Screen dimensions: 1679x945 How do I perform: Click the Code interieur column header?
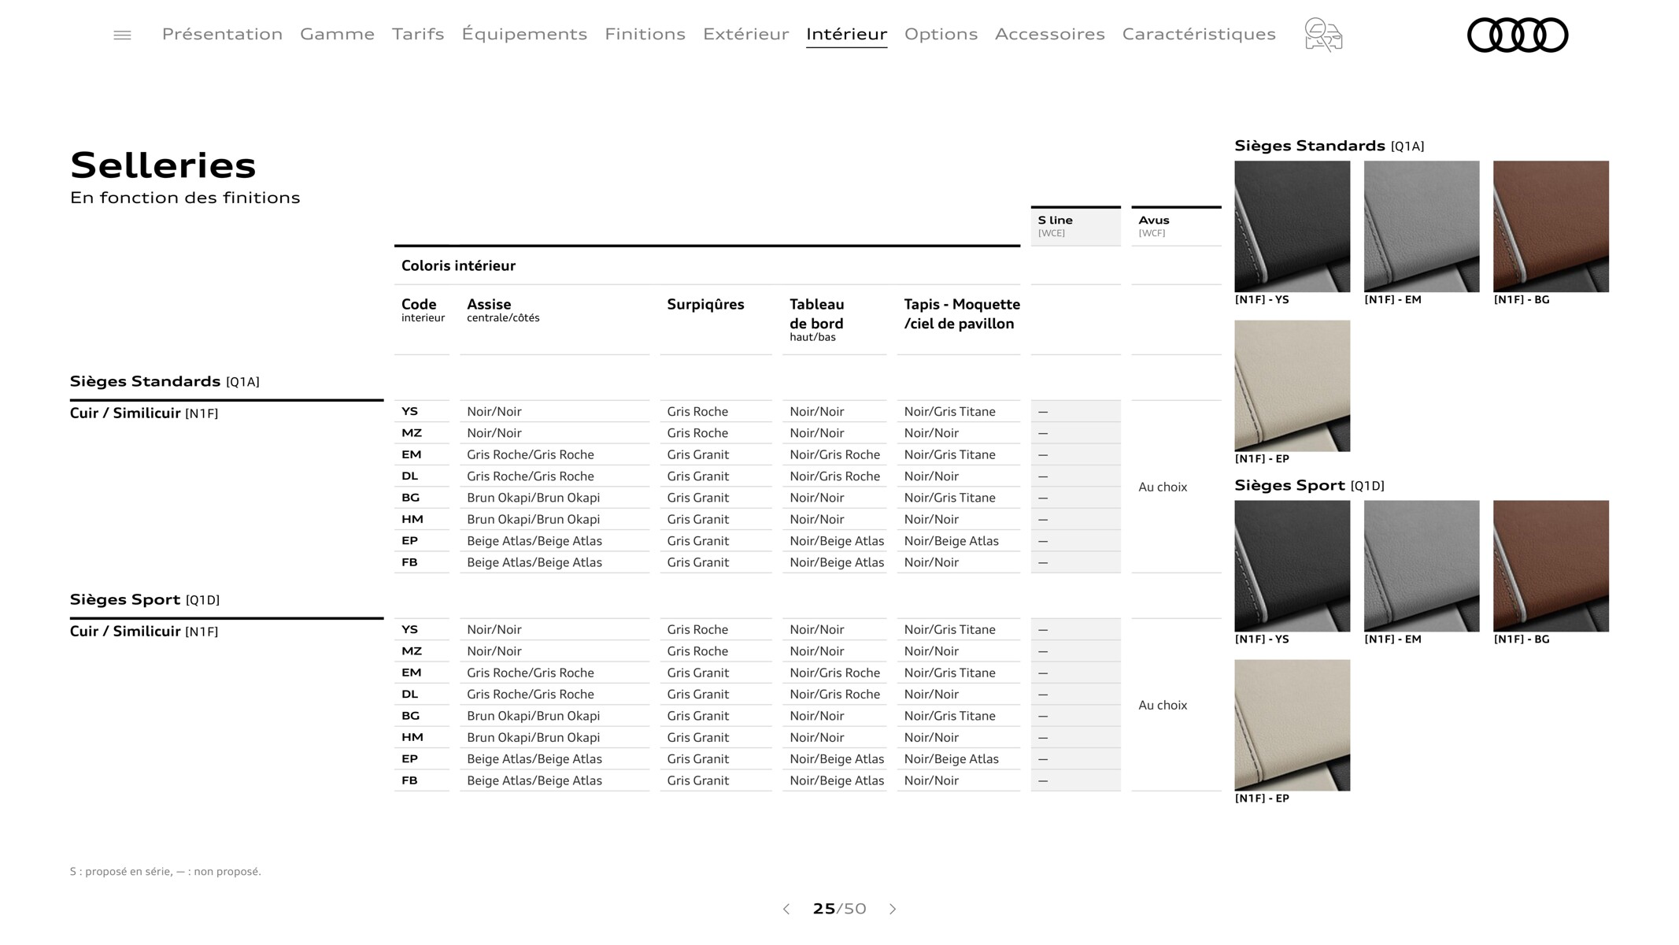pos(423,310)
